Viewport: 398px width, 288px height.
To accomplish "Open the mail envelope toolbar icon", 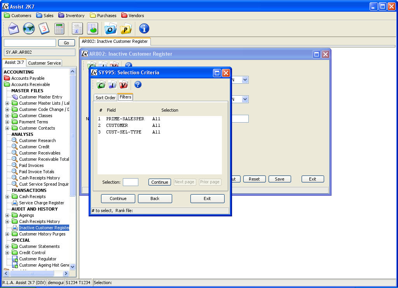I will [13, 28].
